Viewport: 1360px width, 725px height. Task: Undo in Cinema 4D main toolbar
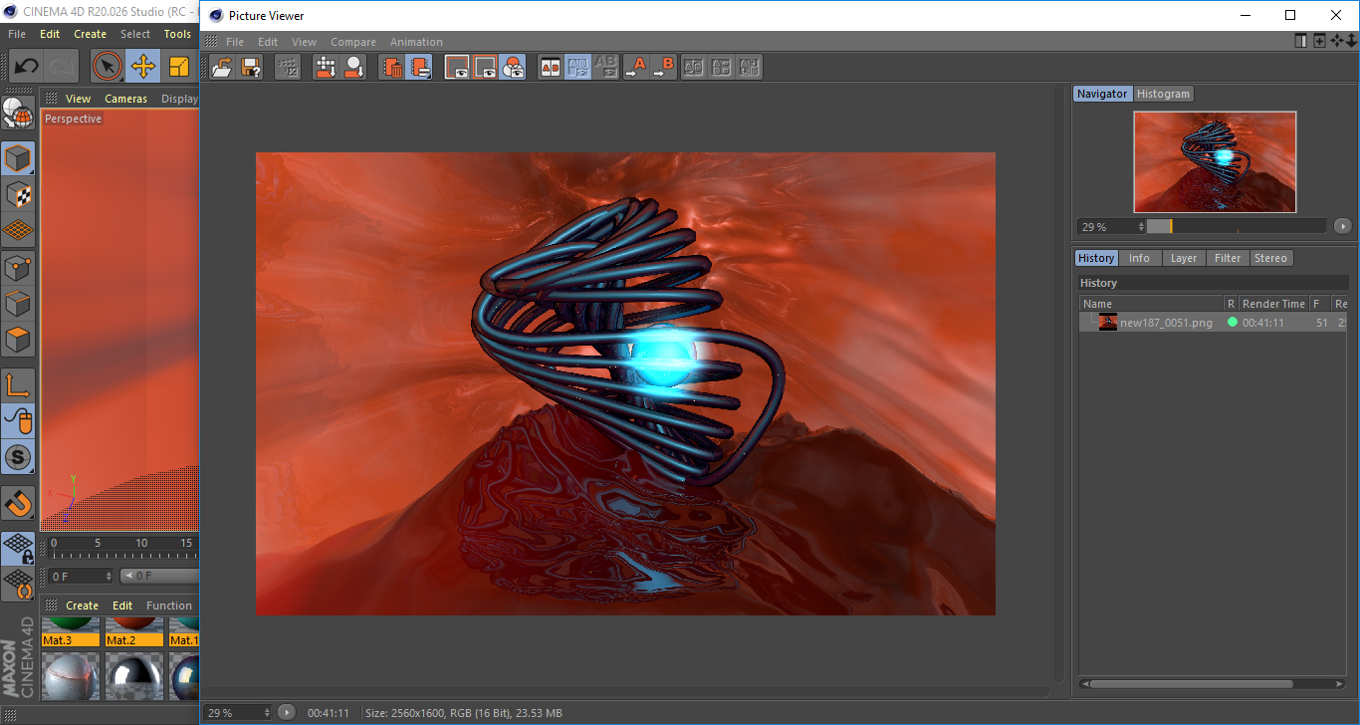coord(26,67)
